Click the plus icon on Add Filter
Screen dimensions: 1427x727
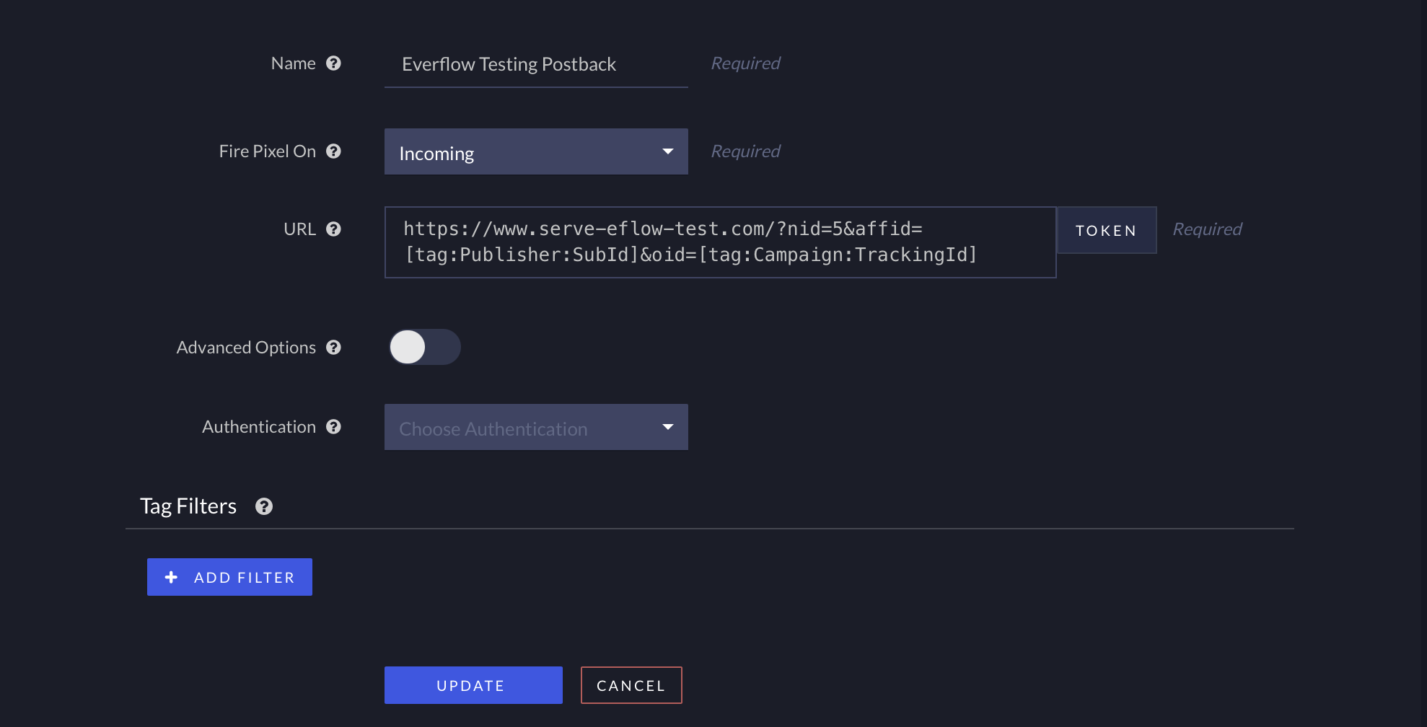[x=171, y=577]
